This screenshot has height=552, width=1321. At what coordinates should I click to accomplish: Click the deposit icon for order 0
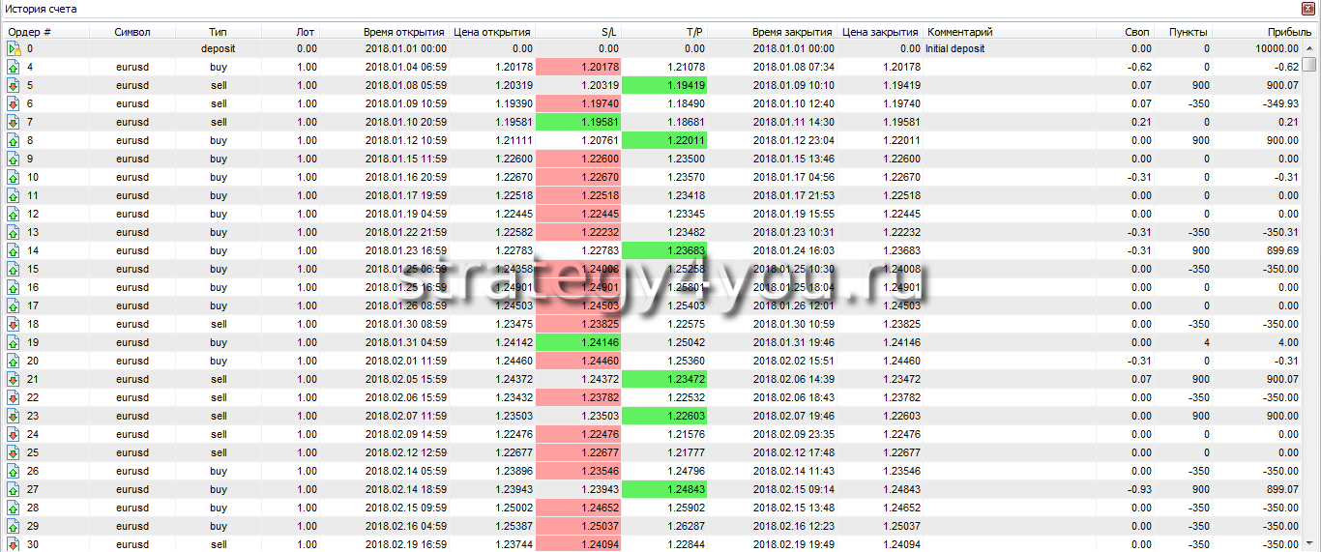click(14, 48)
